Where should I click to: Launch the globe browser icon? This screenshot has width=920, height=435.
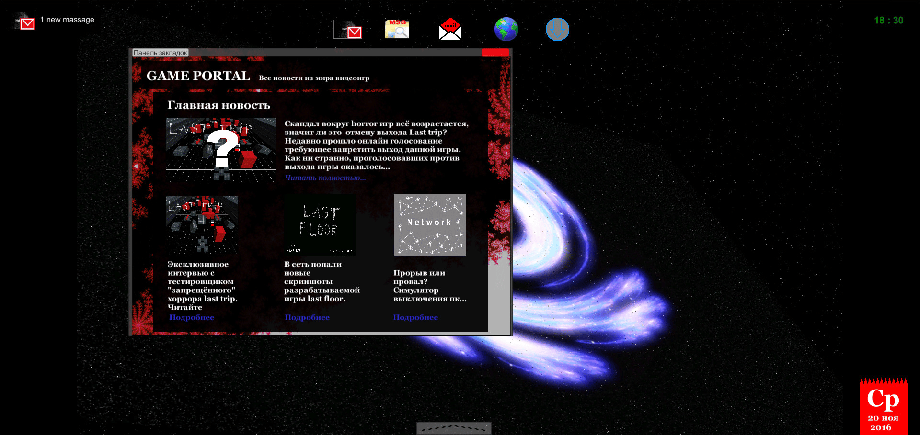tap(506, 29)
